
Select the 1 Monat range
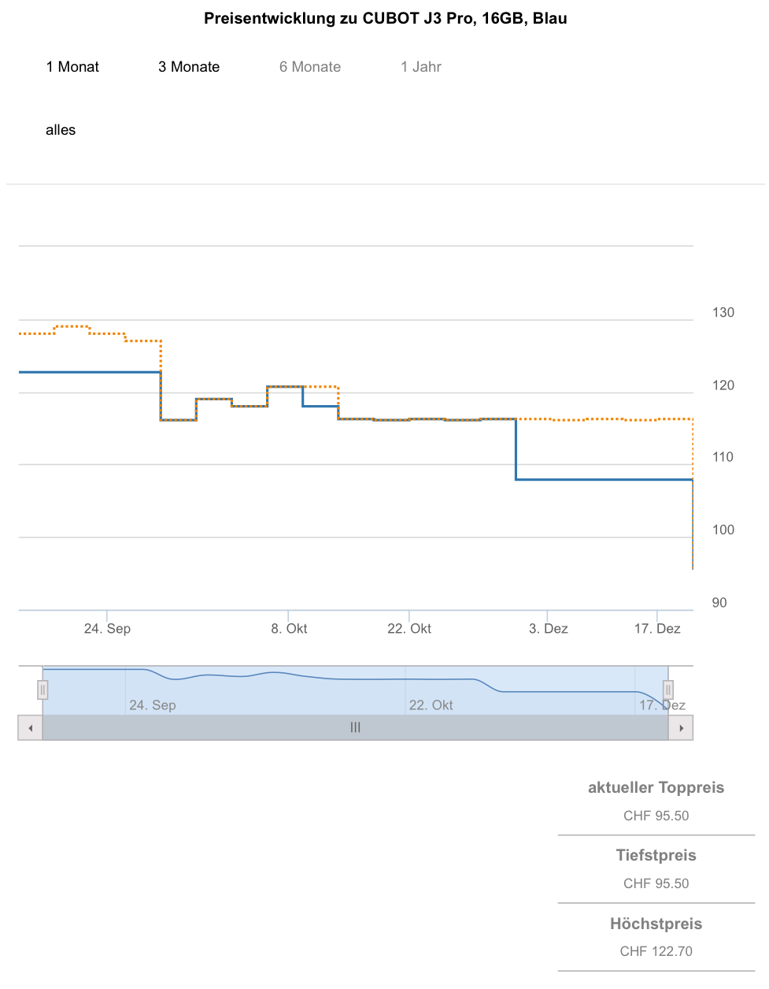click(72, 67)
